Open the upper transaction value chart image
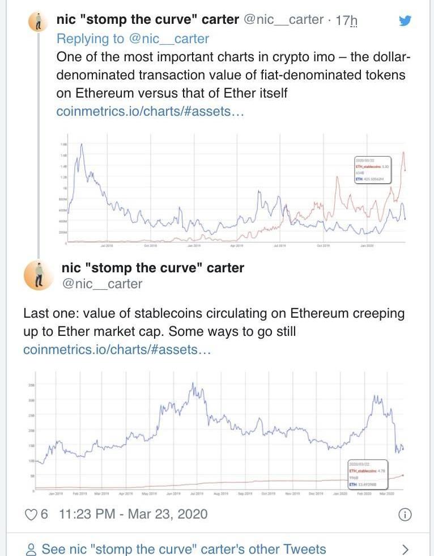This screenshot has width=434, height=556. [232, 191]
